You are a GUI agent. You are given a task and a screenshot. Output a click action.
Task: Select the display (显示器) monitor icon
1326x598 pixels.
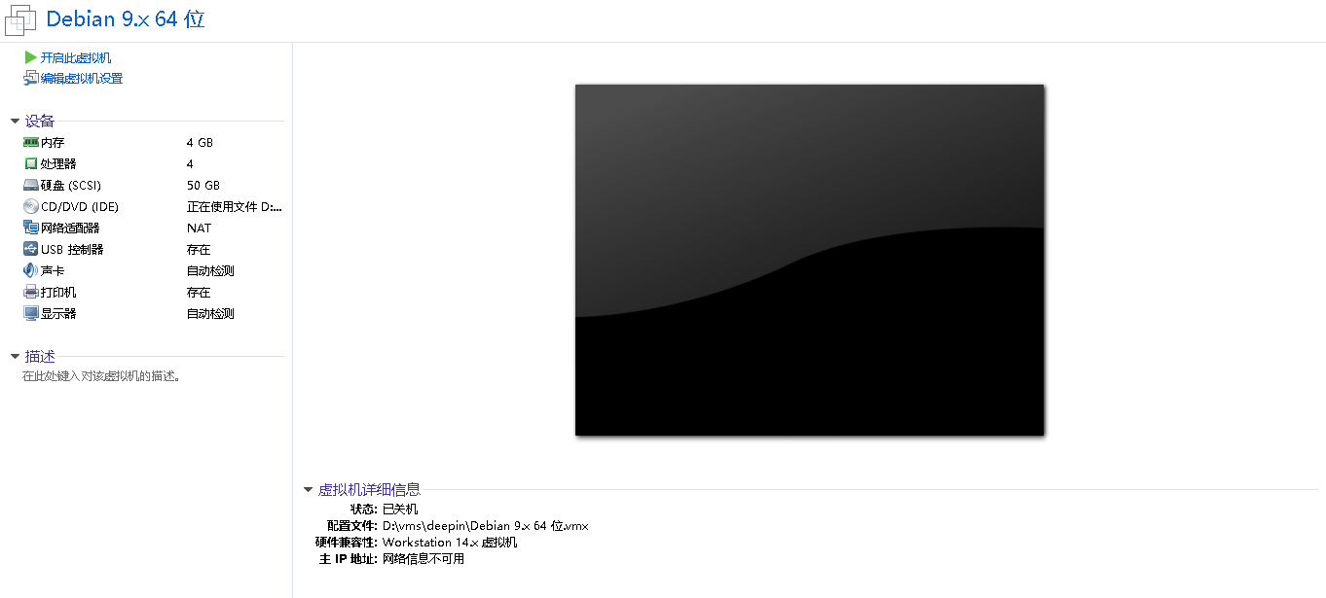click(x=31, y=313)
